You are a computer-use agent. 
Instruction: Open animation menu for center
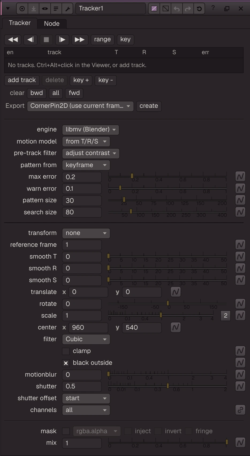176,327
